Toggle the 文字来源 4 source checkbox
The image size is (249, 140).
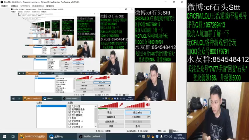(70, 121)
